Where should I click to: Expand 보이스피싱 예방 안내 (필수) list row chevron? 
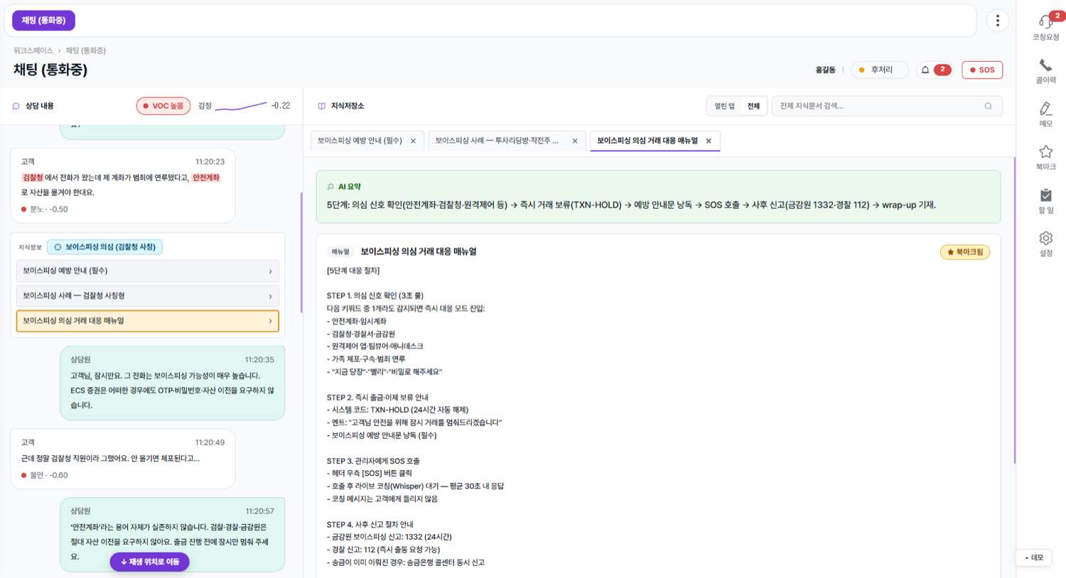coord(270,271)
